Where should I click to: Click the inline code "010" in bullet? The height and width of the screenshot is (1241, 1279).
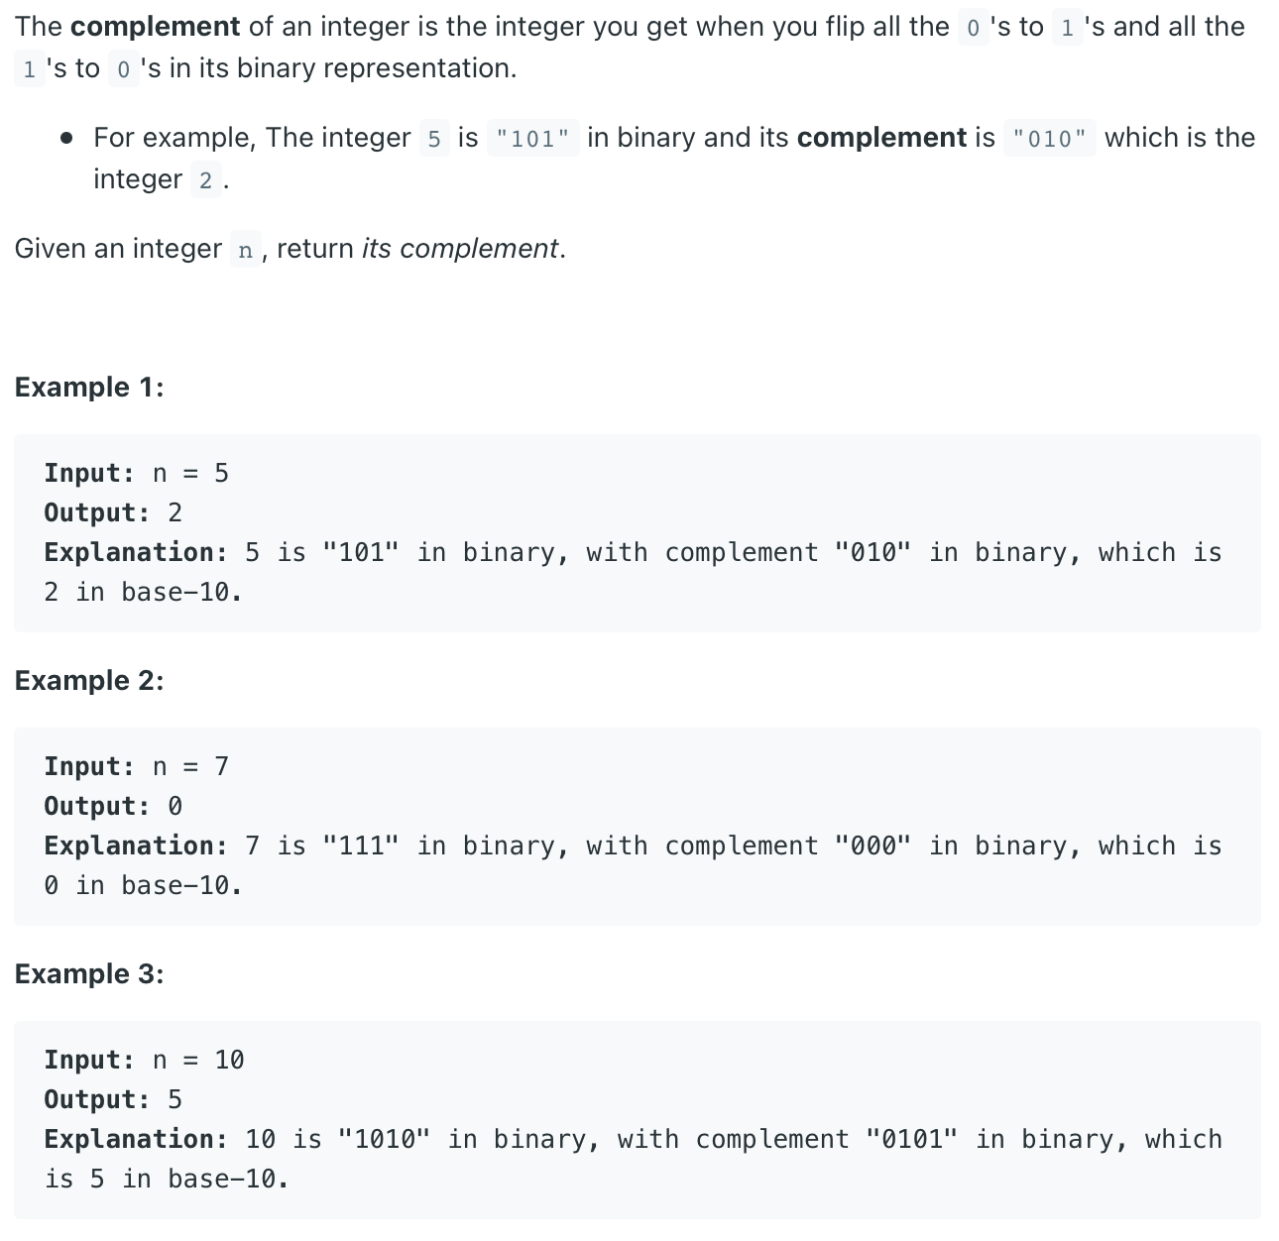click(1050, 138)
